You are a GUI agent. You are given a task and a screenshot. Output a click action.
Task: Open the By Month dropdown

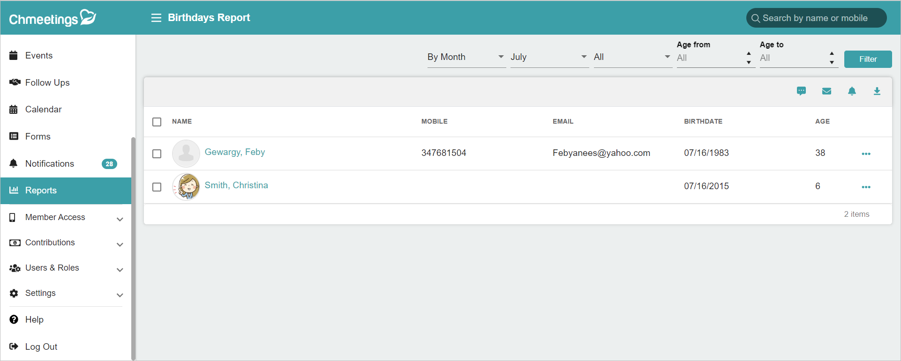coord(466,57)
